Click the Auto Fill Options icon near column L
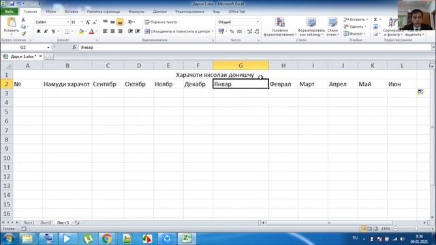 tap(420, 92)
